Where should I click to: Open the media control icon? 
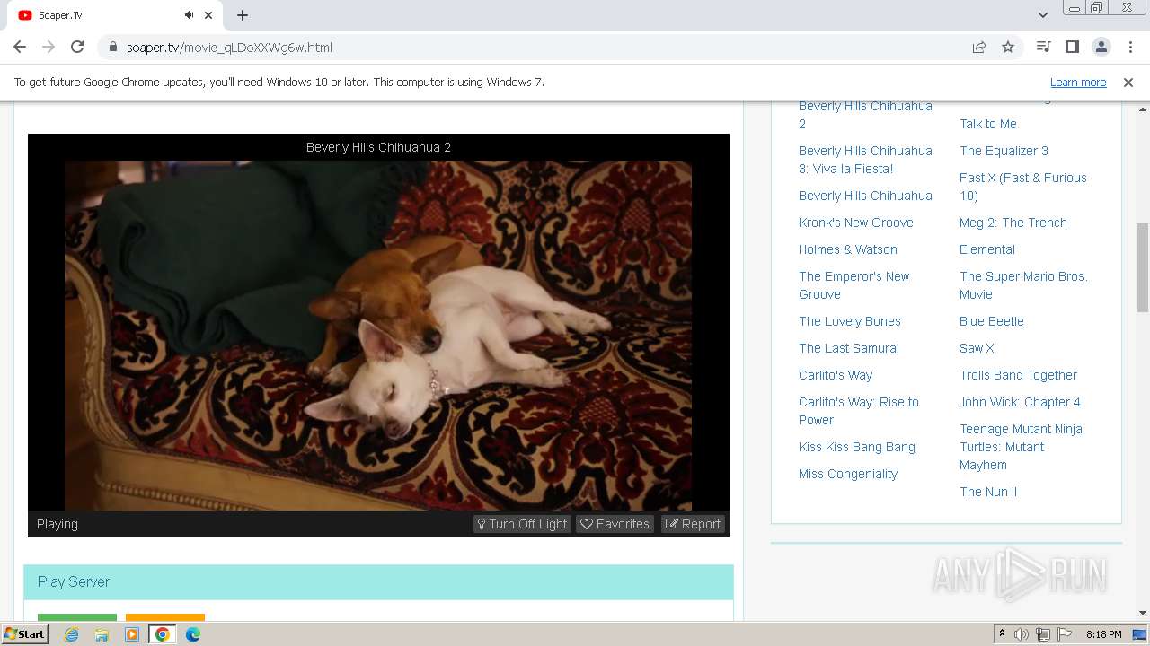pyautogui.click(x=1043, y=47)
